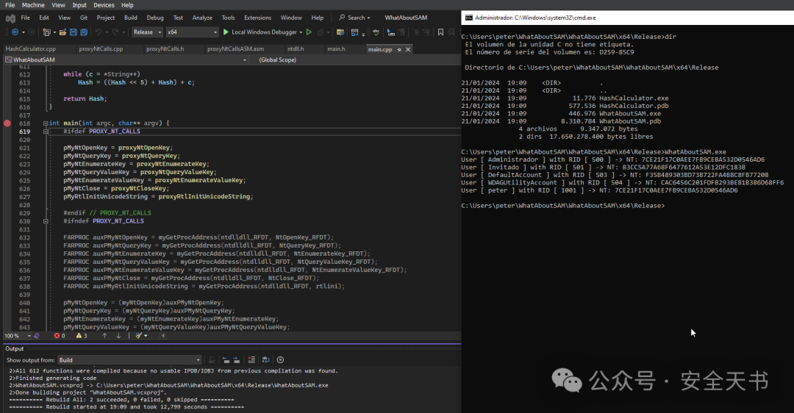The width and height of the screenshot is (794, 413).
Task: Open the Analyze menu
Action: coord(202,18)
